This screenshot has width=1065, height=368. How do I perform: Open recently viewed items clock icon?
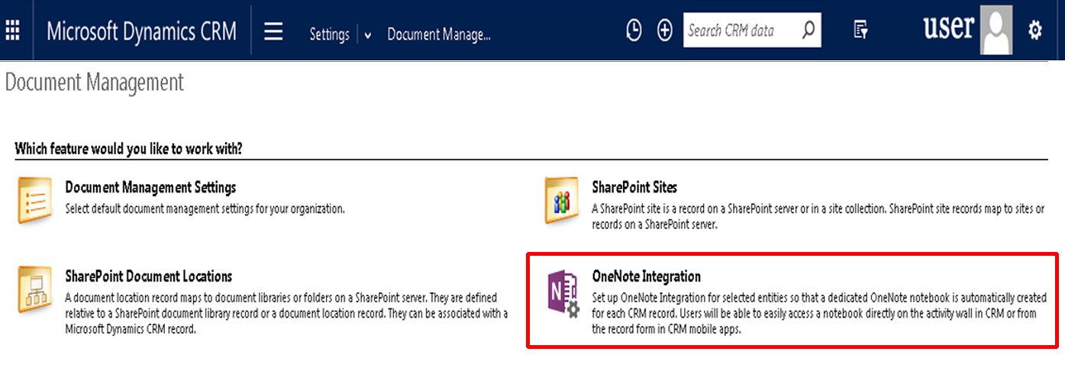(x=634, y=31)
